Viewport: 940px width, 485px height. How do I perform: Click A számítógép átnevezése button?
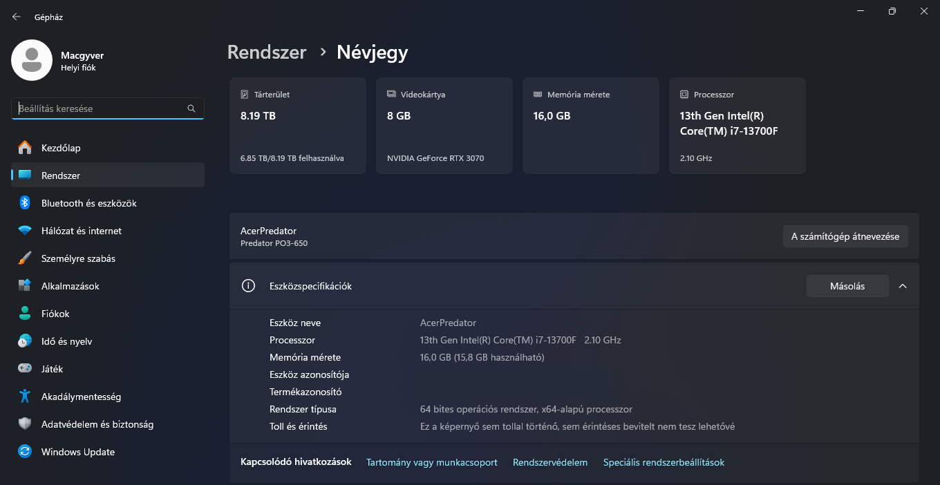(x=845, y=236)
